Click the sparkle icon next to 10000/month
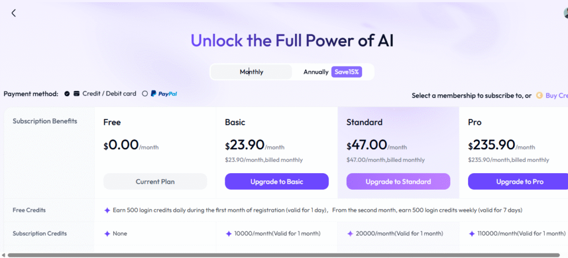Image resolution: width=568 pixels, height=258 pixels. (229, 234)
